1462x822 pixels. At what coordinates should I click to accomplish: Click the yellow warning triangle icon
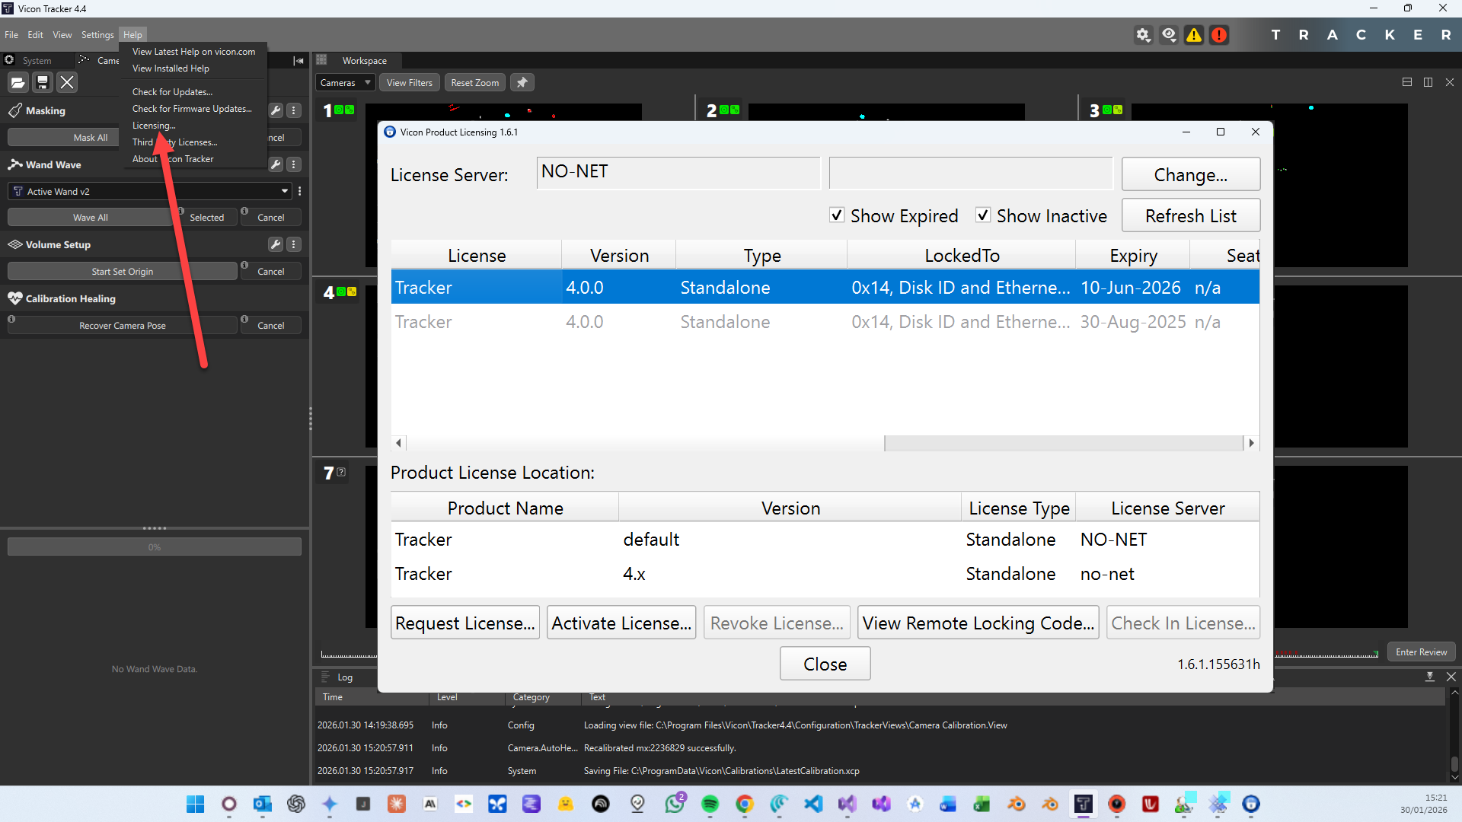click(1194, 35)
